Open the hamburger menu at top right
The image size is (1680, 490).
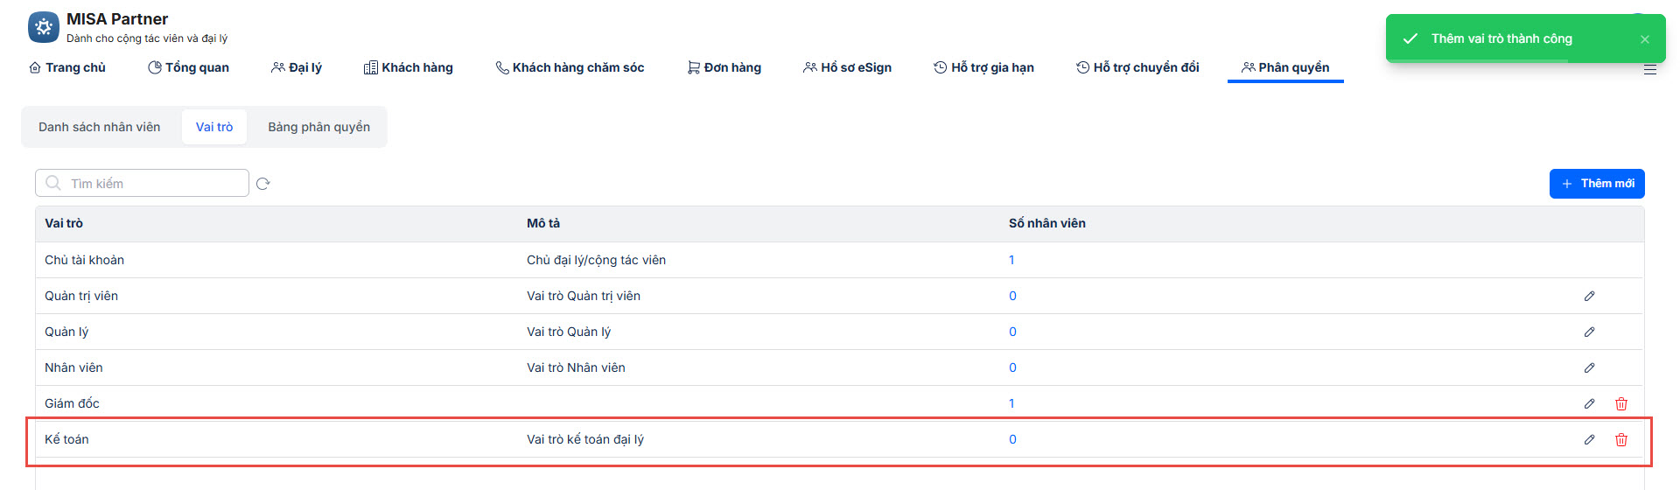click(1649, 70)
